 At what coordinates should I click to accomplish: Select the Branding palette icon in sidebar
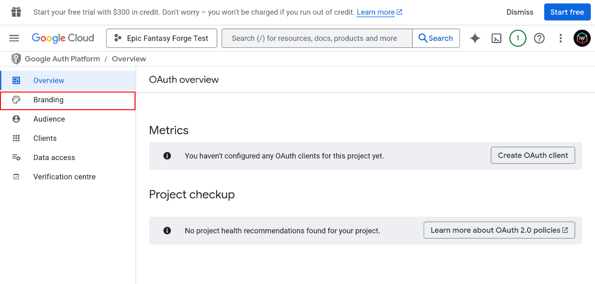coord(16,99)
